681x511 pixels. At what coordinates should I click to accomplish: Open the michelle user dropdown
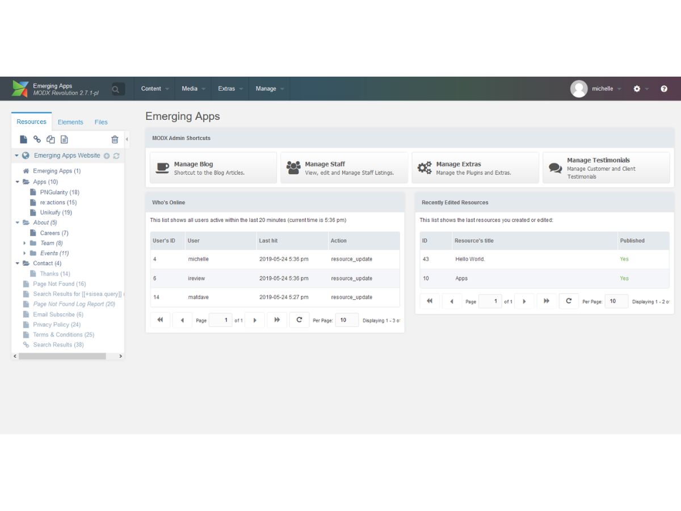(x=607, y=89)
